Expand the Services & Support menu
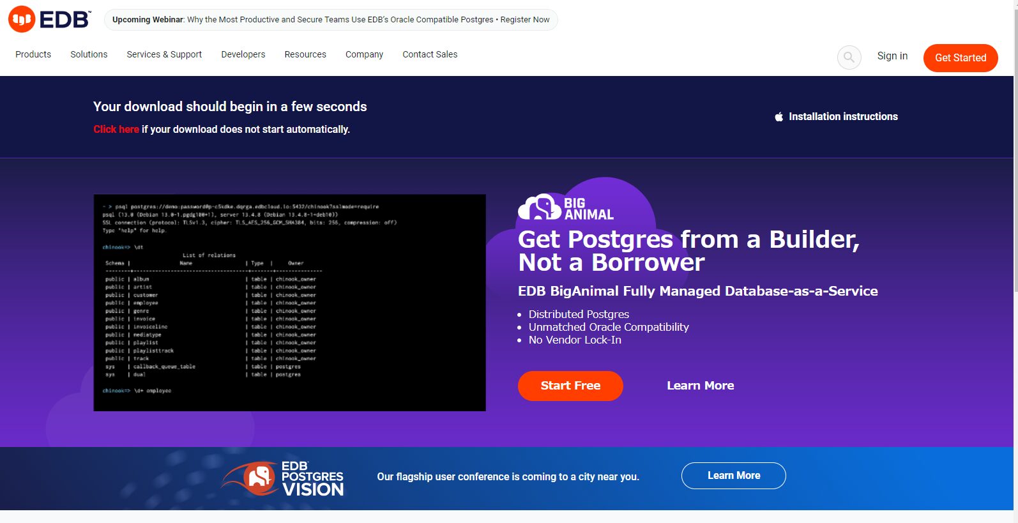Viewport: 1018px width, 523px height. point(164,54)
